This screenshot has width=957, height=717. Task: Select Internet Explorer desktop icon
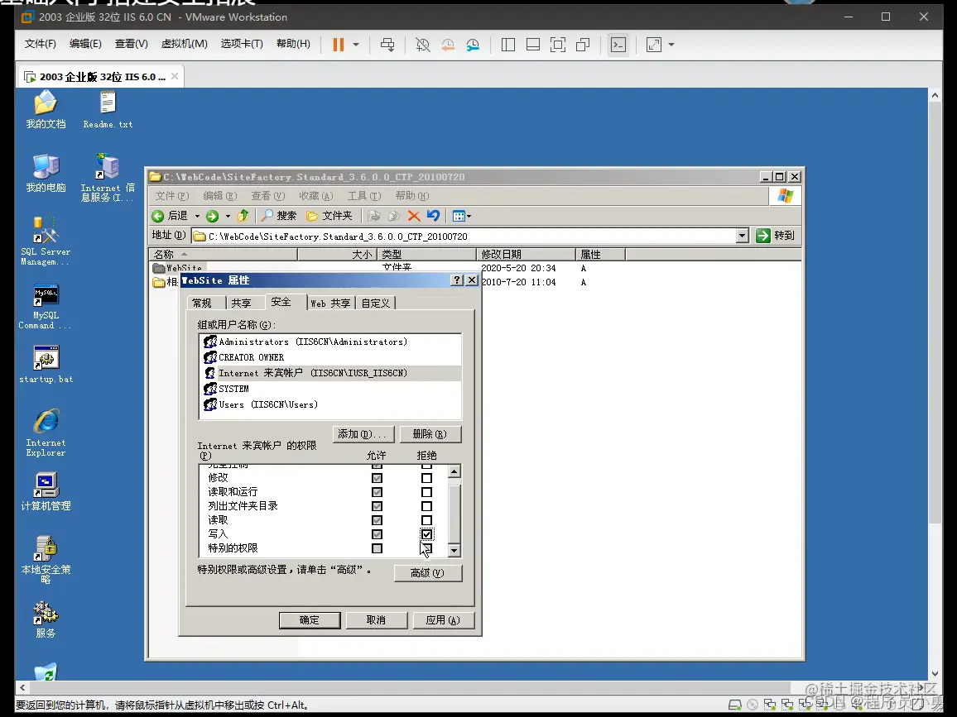(x=46, y=433)
